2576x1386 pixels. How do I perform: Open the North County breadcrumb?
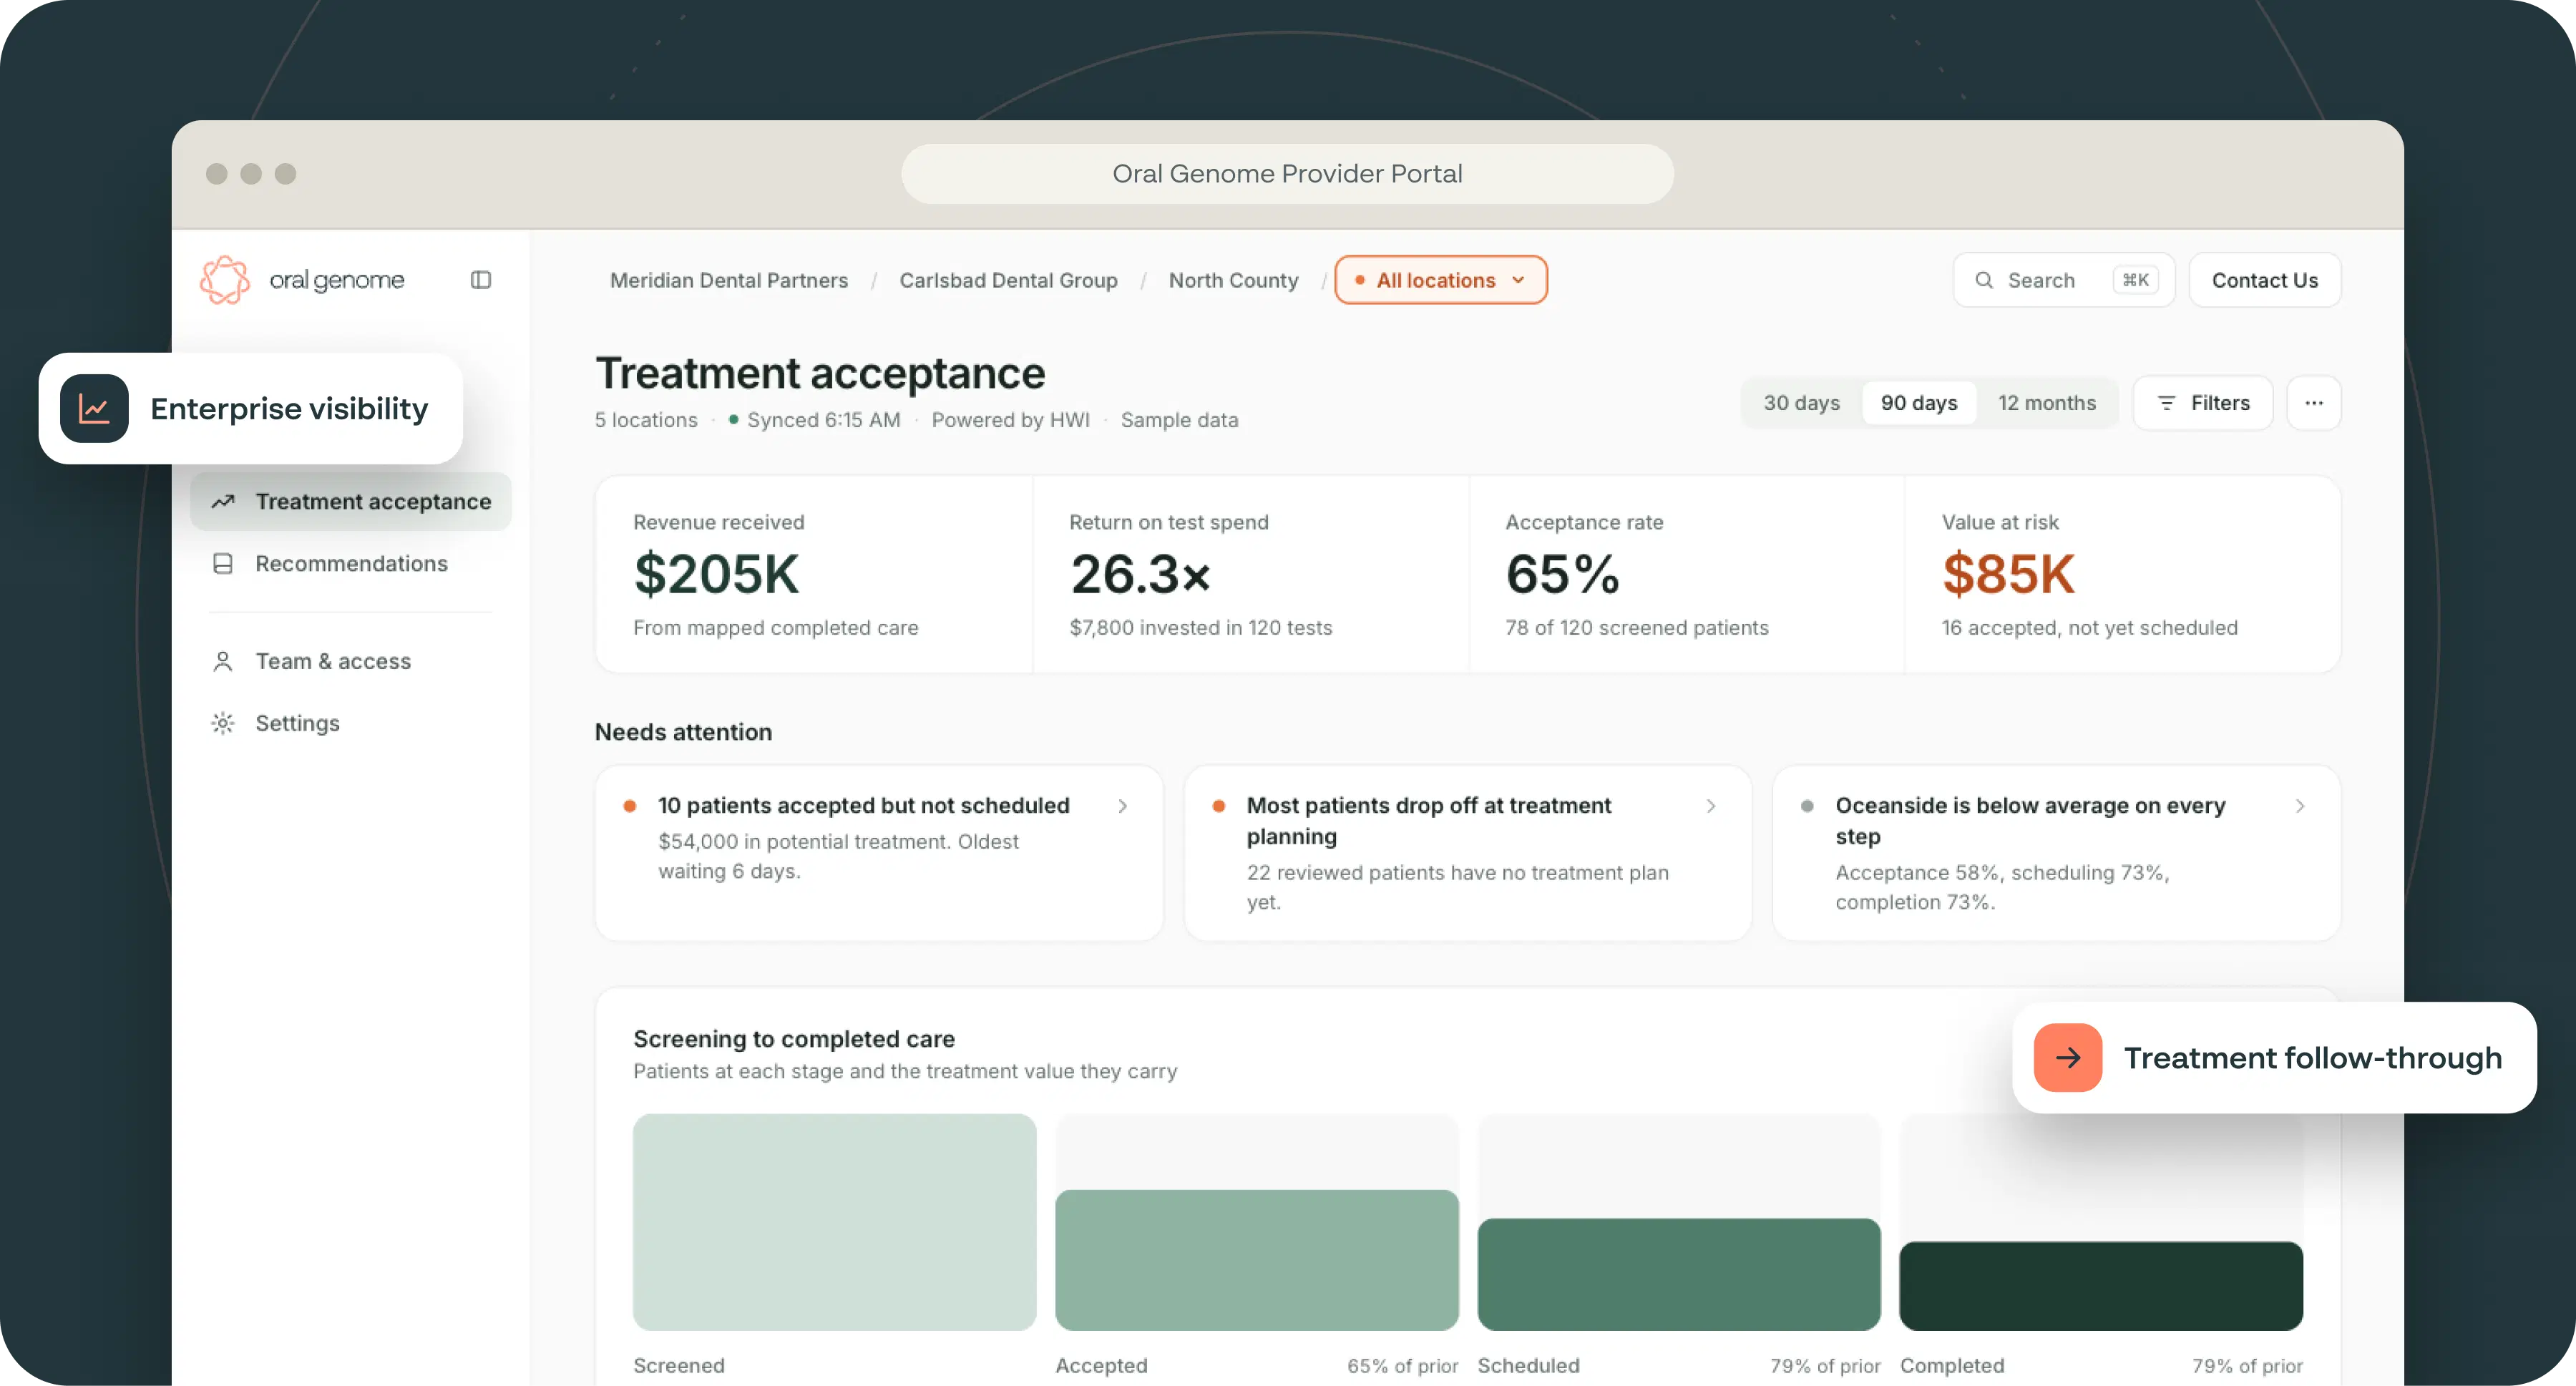pyautogui.click(x=1233, y=281)
